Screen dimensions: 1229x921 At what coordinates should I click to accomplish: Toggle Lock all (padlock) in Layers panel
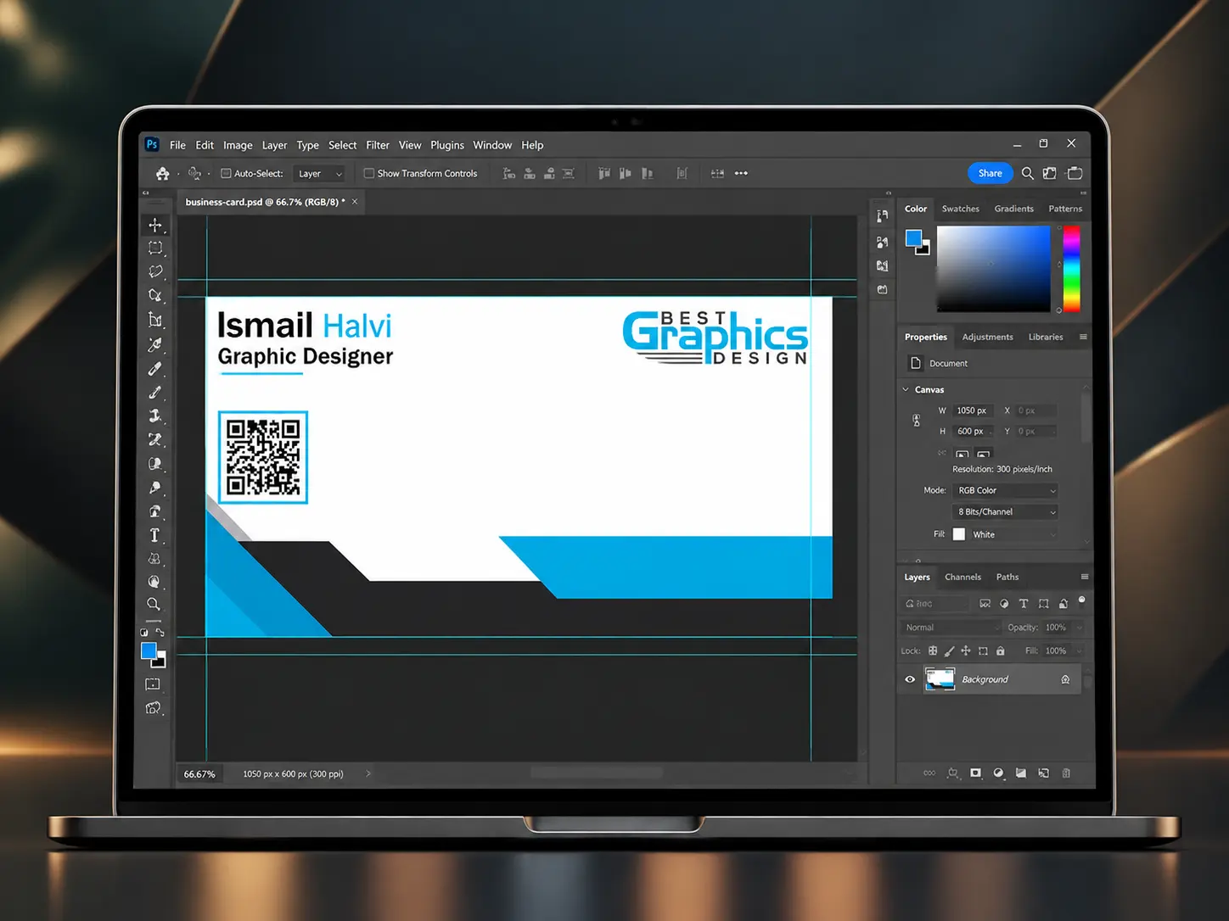[x=1001, y=651]
